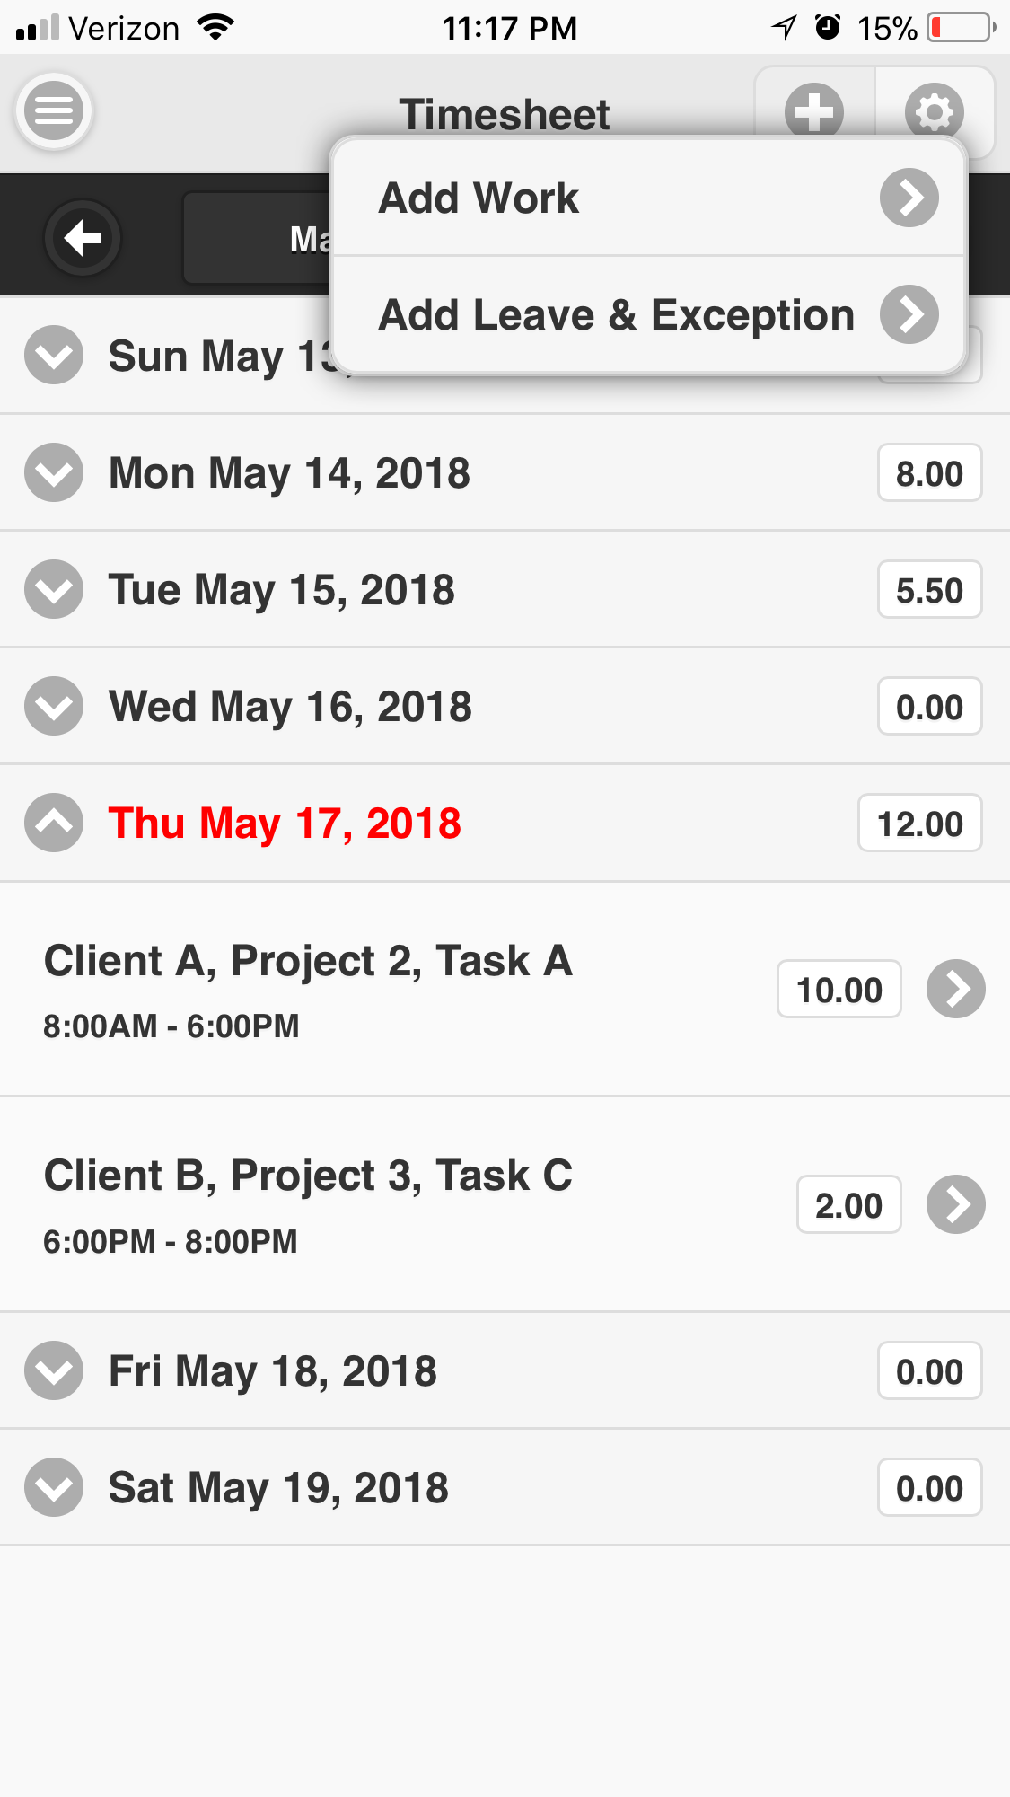
Task: Tap Client B, Project 3, Task C entry
Action: coord(308,1176)
